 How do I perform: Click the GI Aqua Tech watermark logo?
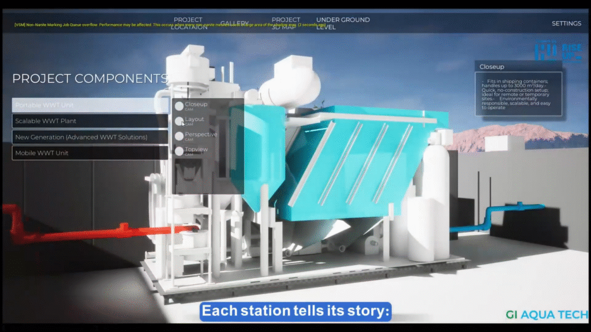[547, 315]
